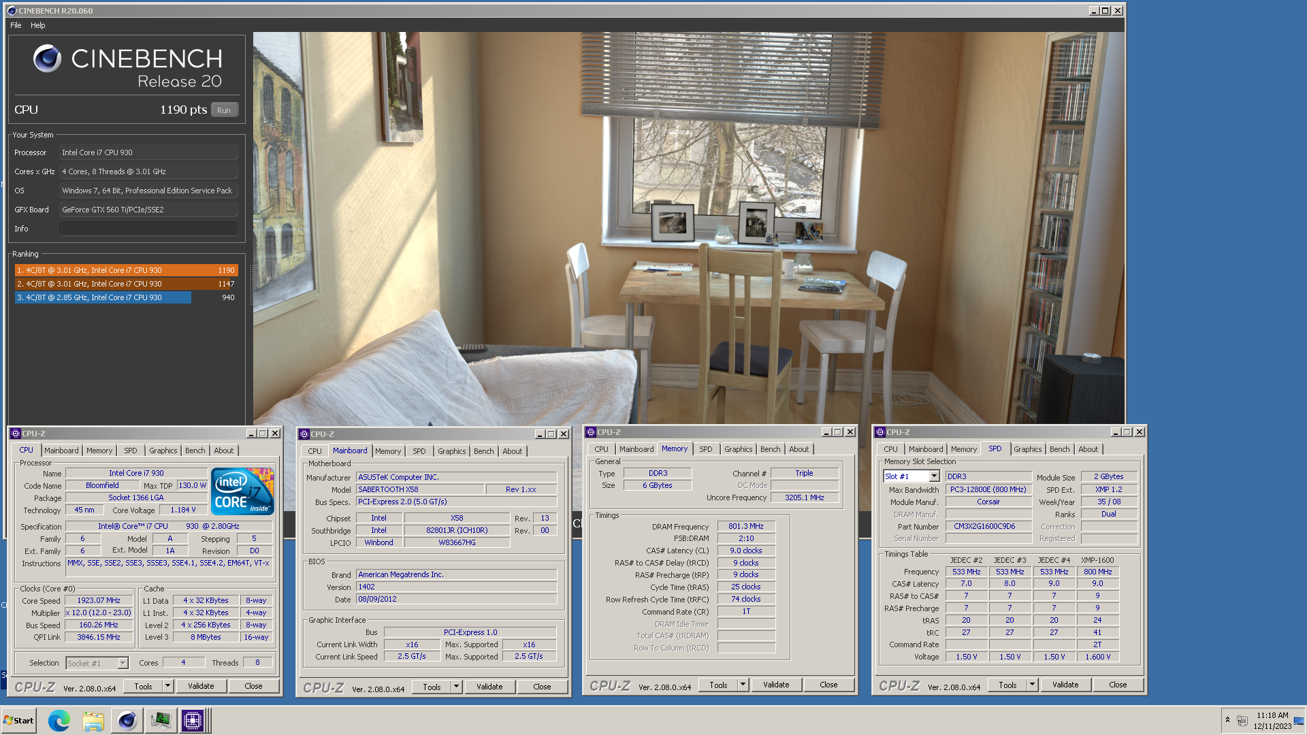Open the Cinebench File menu

(16, 25)
